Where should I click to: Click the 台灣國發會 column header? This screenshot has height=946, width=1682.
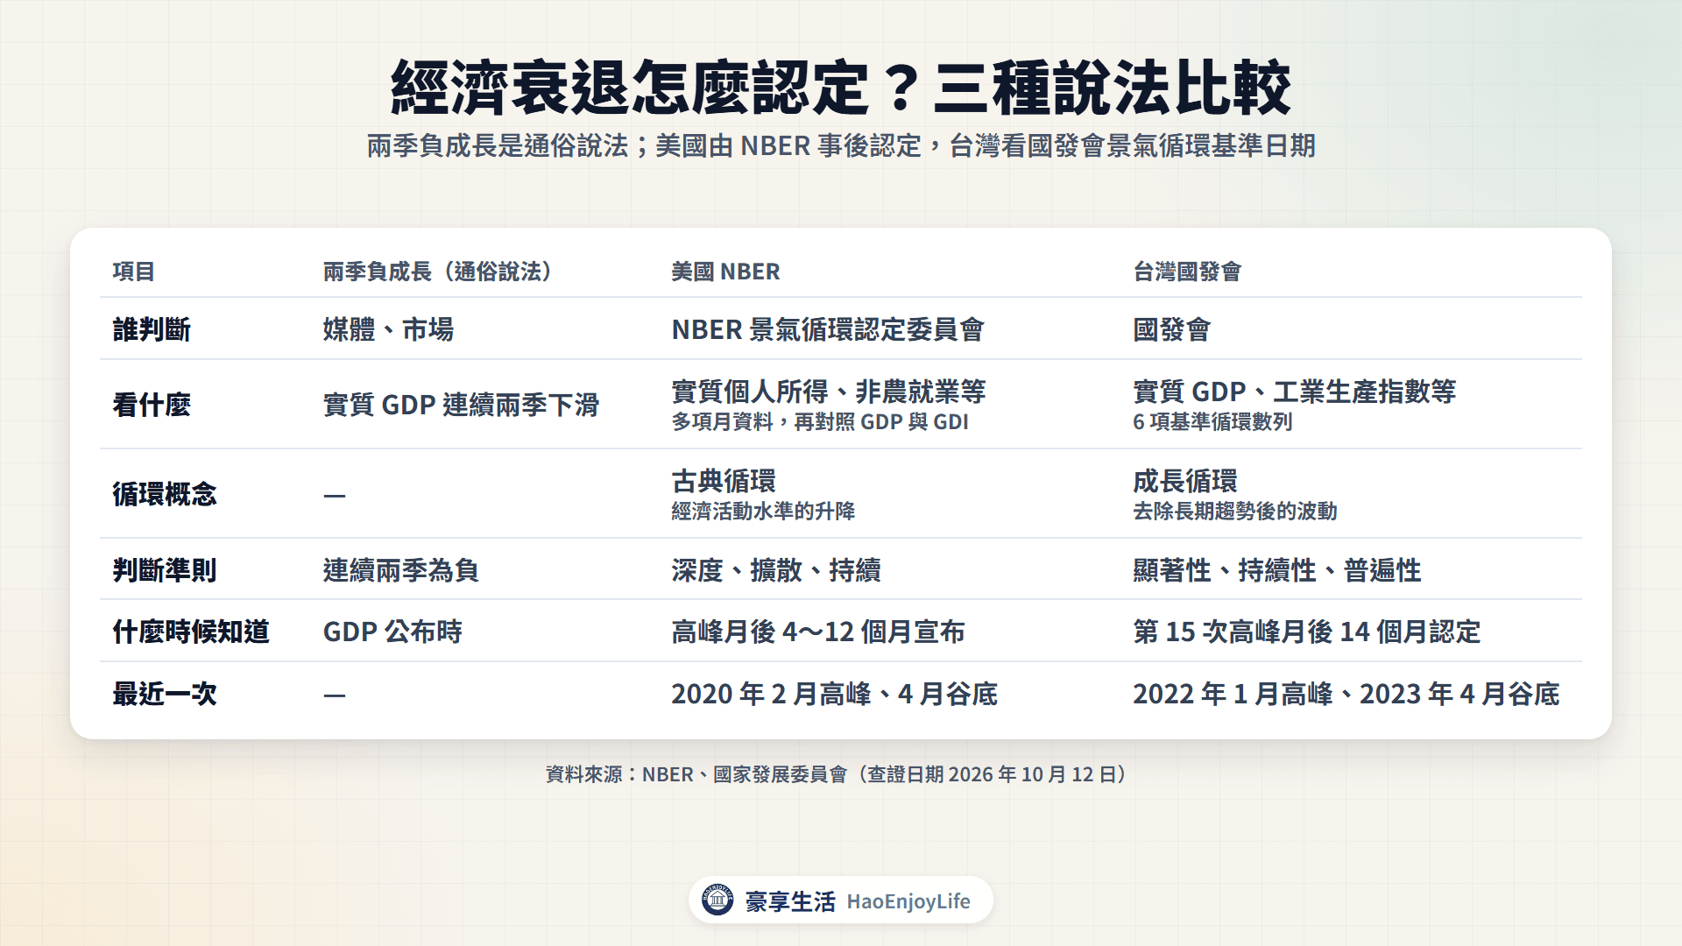(1187, 272)
